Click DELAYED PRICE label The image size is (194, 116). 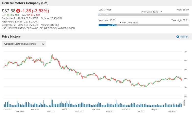click(x=48, y=29)
